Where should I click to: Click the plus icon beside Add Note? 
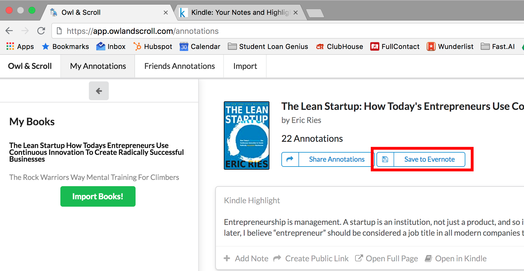tap(227, 258)
